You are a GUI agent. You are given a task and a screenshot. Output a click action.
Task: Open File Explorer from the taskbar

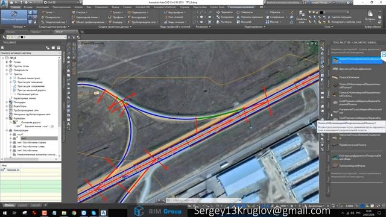click(64, 213)
